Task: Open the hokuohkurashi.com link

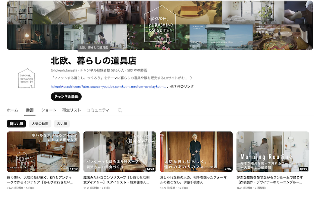Action: [108, 86]
